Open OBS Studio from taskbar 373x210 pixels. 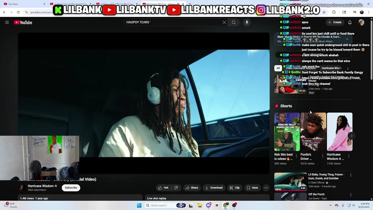[x=234, y=205]
